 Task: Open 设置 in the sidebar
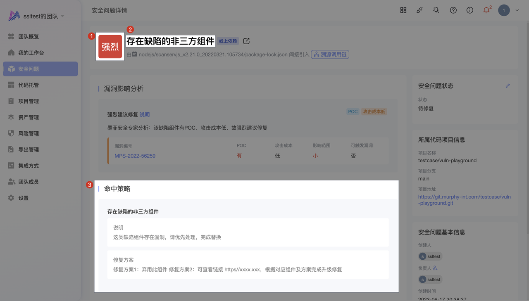tap(24, 198)
